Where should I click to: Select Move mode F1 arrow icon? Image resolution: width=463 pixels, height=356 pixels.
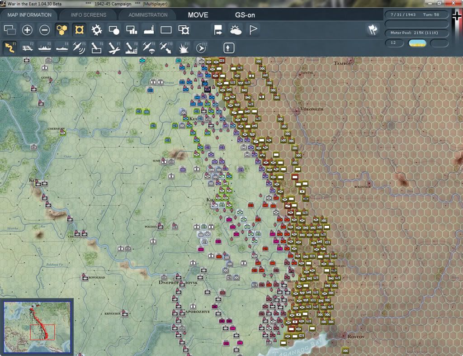click(10, 48)
